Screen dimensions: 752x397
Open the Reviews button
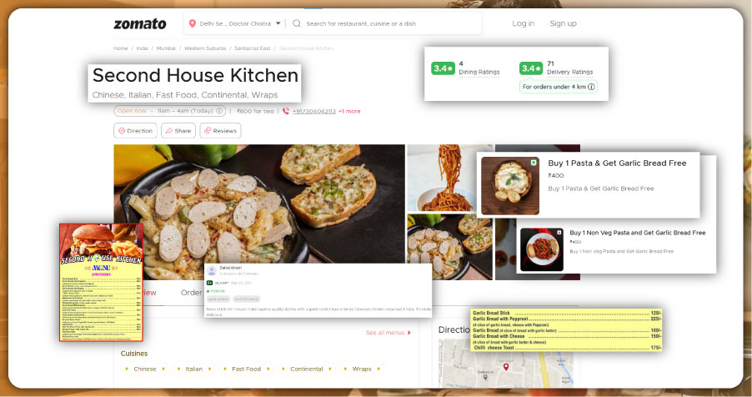tap(220, 130)
